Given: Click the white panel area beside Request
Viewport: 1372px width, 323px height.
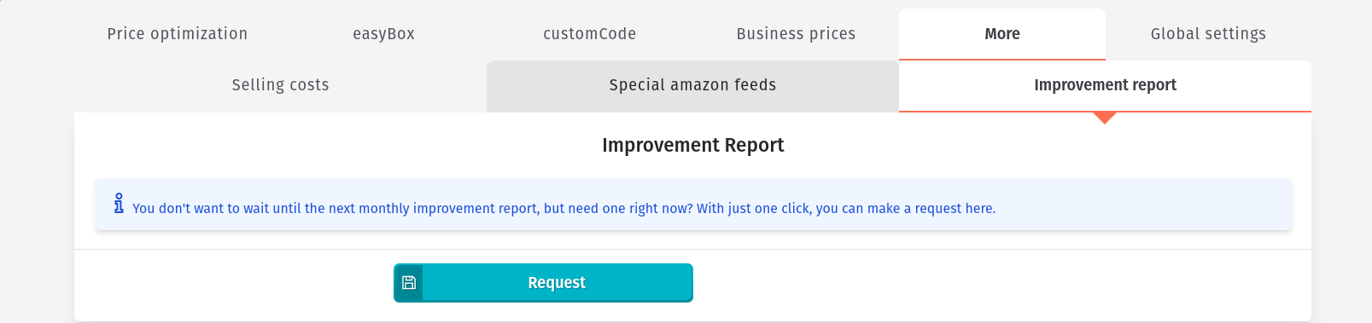Looking at the screenshot, I should tap(999, 283).
